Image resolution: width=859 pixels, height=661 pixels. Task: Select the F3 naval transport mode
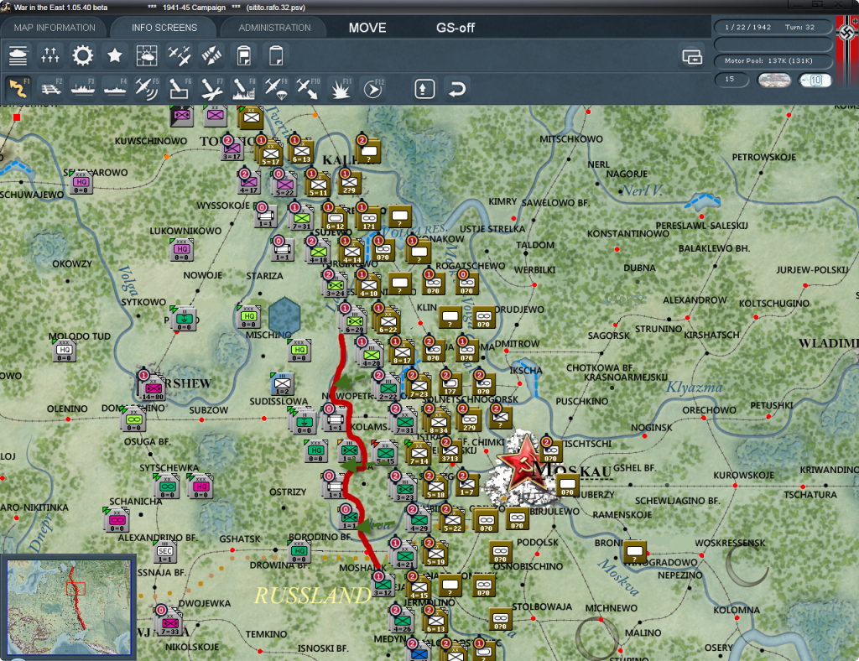pyautogui.click(x=83, y=88)
